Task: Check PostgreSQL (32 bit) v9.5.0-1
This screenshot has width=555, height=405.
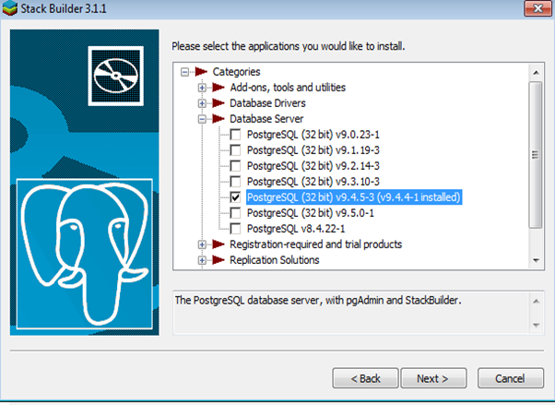Action: pos(235,213)
